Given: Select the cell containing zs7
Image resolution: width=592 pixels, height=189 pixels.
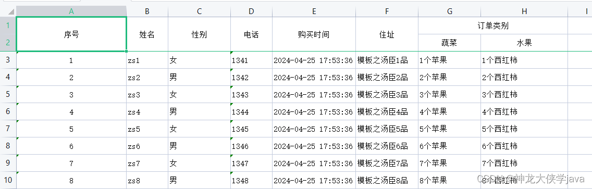Looking at the screenshot, I should pyautogui.click(x=147, y=163).
